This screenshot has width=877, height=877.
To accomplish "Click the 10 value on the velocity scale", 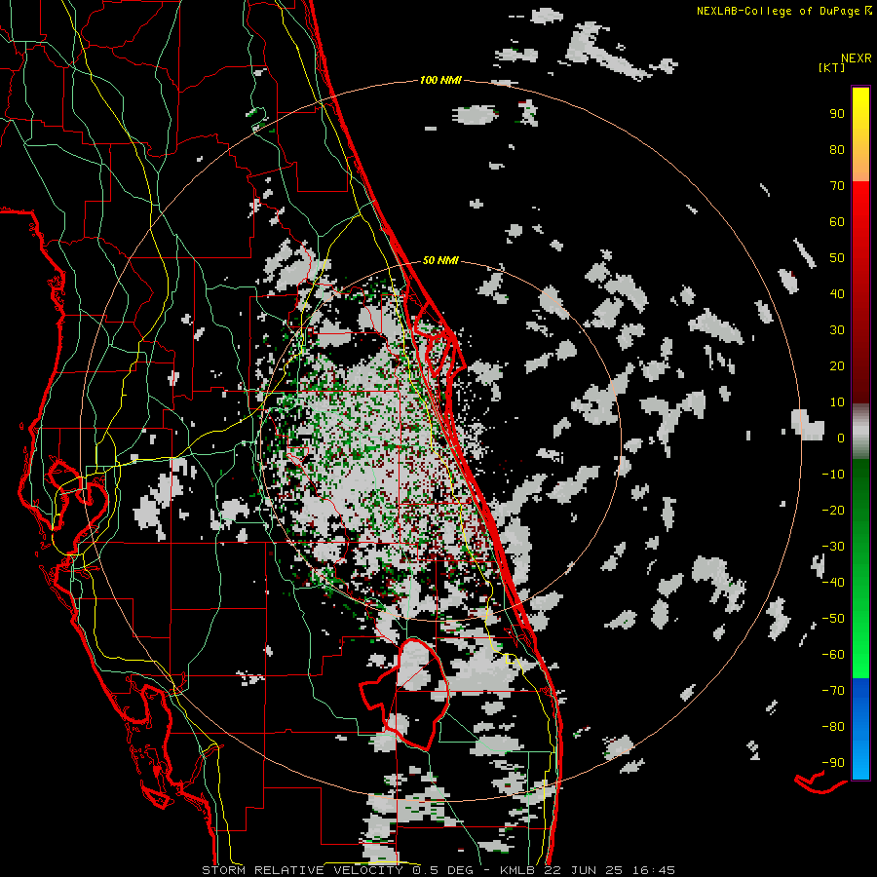I will point(837,402).
